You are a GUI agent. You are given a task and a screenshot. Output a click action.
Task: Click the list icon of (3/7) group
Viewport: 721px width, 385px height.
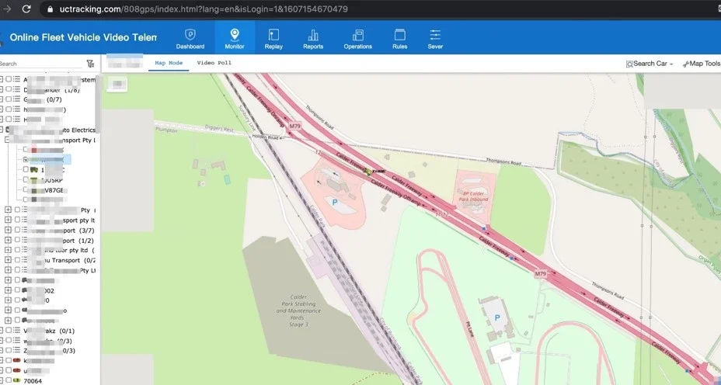pyautogui.click(x=26, y=231)
